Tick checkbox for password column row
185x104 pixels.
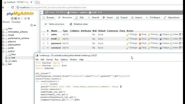44,43
